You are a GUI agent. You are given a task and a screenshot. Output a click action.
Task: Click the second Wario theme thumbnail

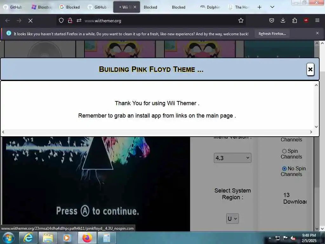pos(200,49)
